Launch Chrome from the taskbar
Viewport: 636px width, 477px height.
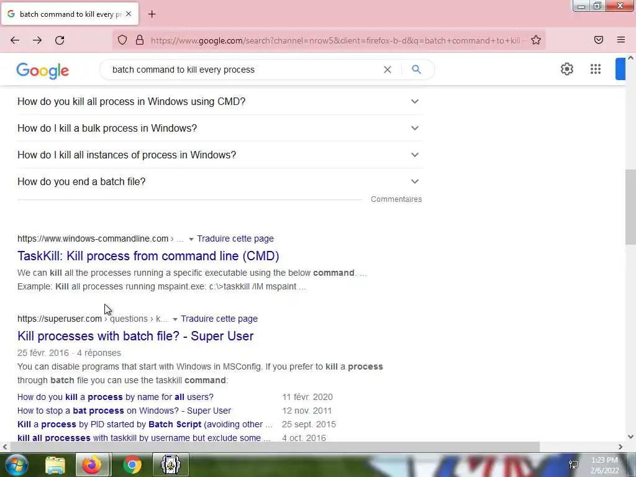pyautogui.click(x=132, y=465)
